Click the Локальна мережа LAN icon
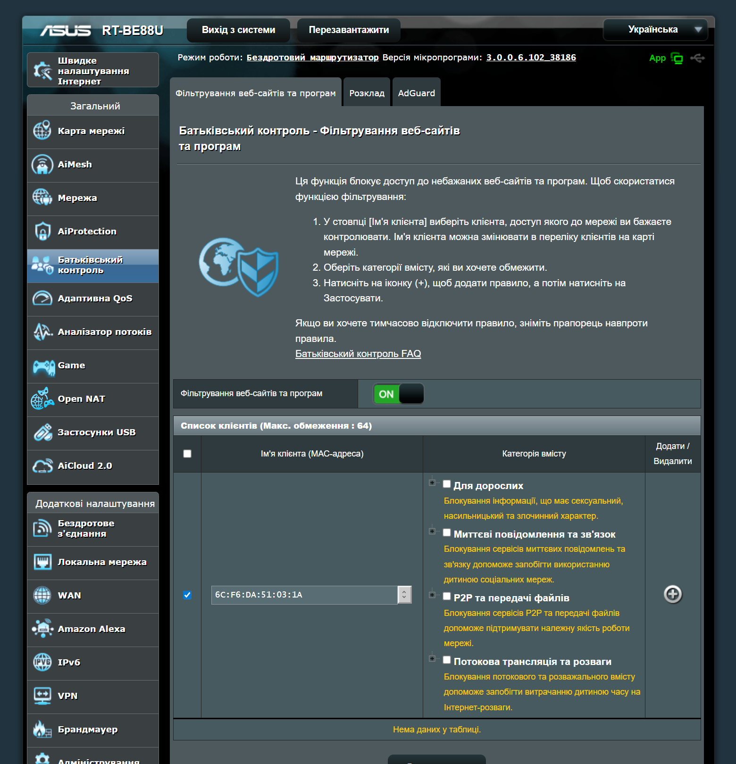The height and width of the screenshot is (764, 736). click(42, 562)
